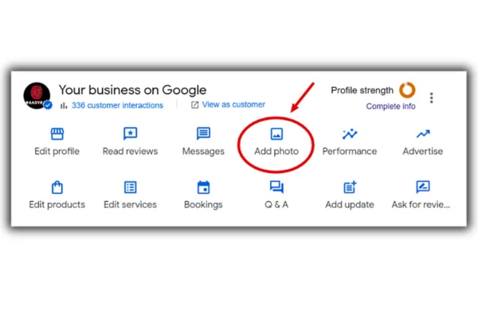Click the business profile logo avatar
478x319 pixels.
click(x=37, y=96)
